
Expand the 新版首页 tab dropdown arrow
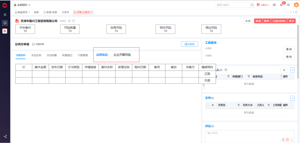coord(29,12)
